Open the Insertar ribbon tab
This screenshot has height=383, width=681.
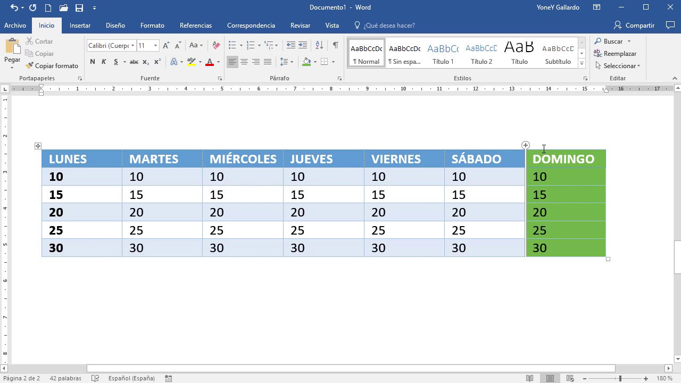pos(80,26)
